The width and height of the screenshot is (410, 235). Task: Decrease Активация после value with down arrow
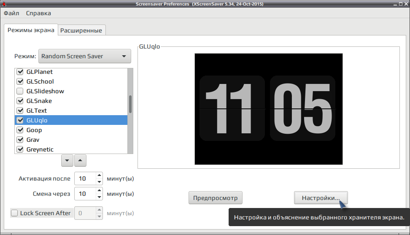99,182
